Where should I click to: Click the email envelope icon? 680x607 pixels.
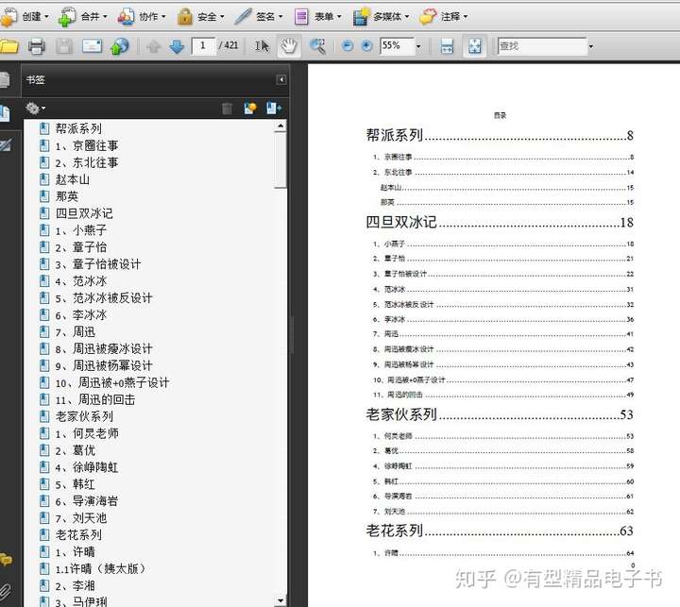tap(92, 45)
